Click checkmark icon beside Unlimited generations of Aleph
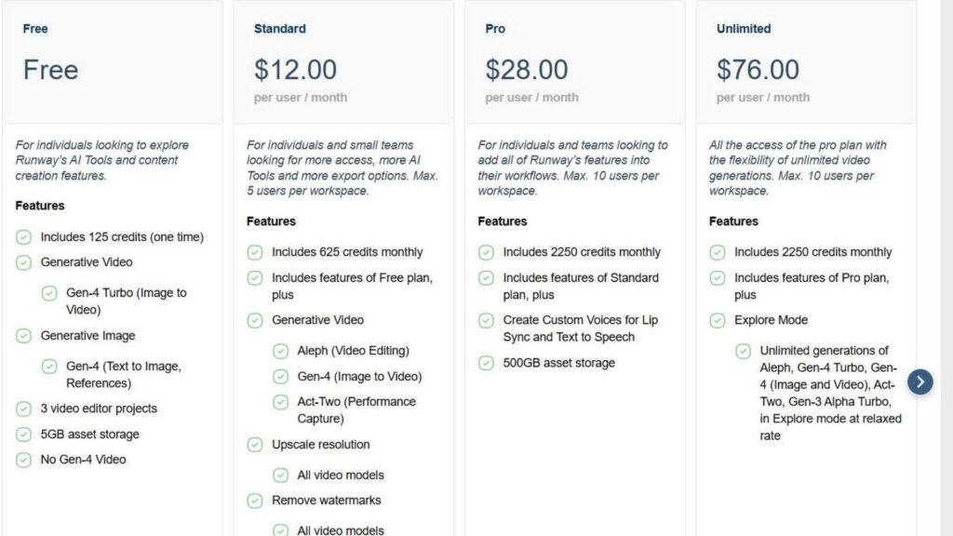This screenshot has width=953, height=536. point(743,351)
